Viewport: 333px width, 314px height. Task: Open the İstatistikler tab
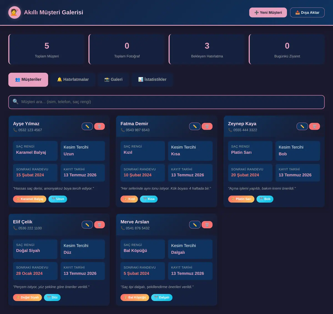click(x=152, y=80)
